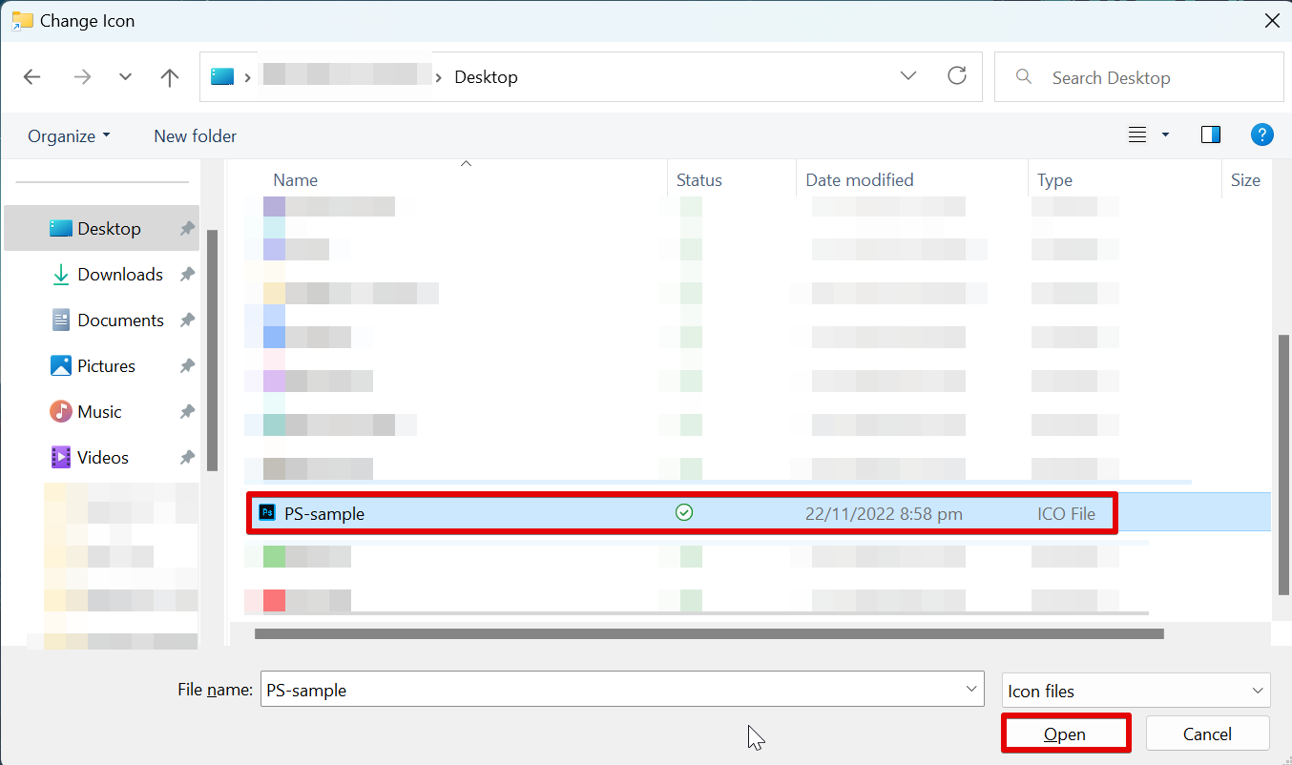The width and height of the screenshot is (1292, 765).
Task: Click the pin icon beside Music
Action: pos(187,412)
